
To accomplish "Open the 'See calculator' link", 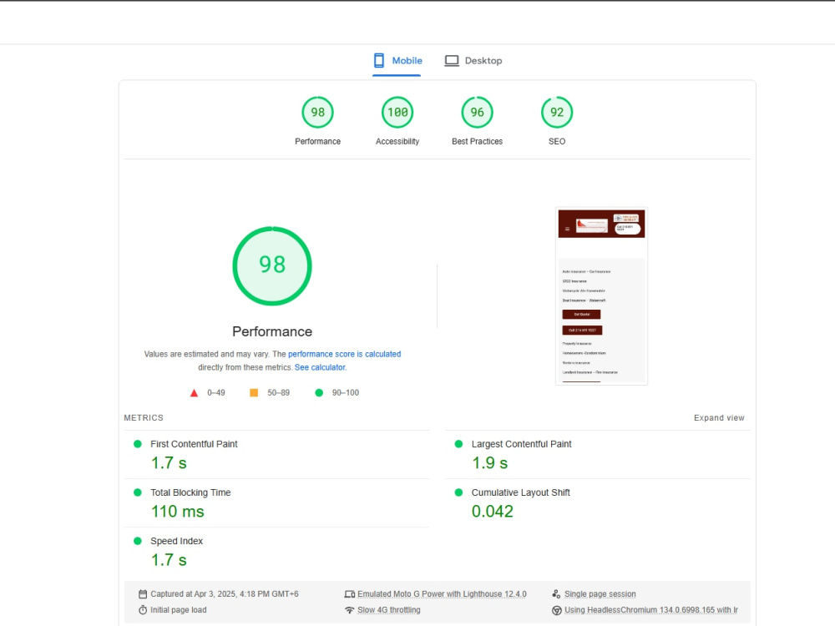I will pos(320,367).
